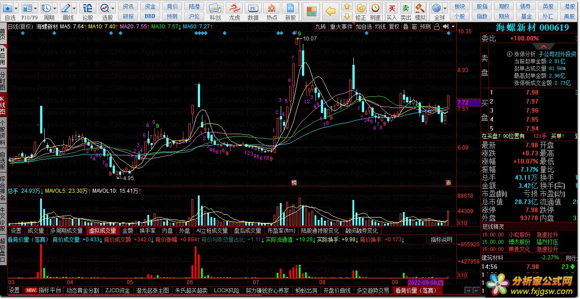Open the 自选 watchlist icon

[x=7, y=8]
